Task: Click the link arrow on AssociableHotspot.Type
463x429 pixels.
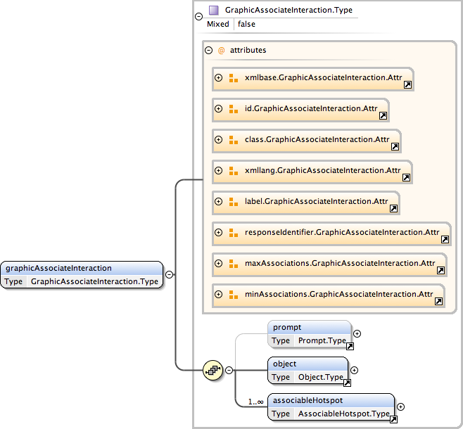Action: click(393, 419)
